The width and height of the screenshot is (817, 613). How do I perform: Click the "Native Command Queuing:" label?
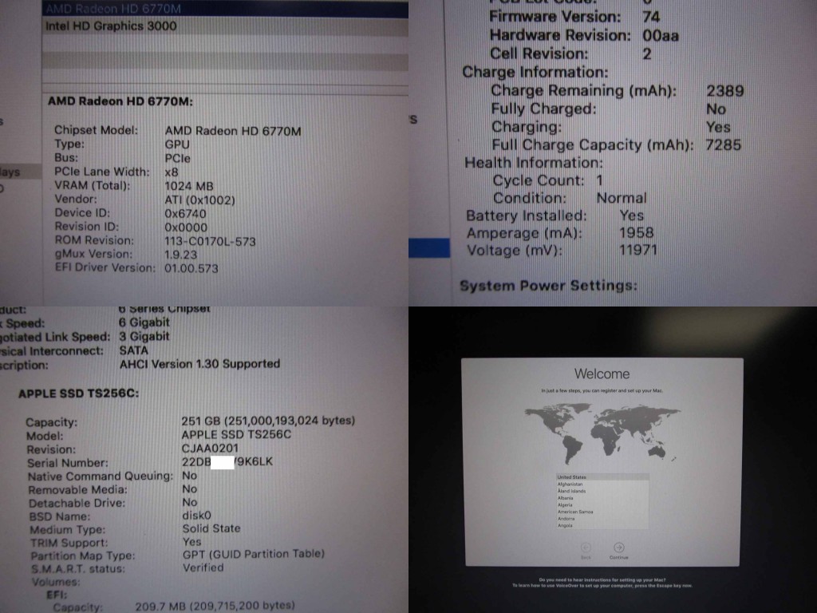[101, 476]
